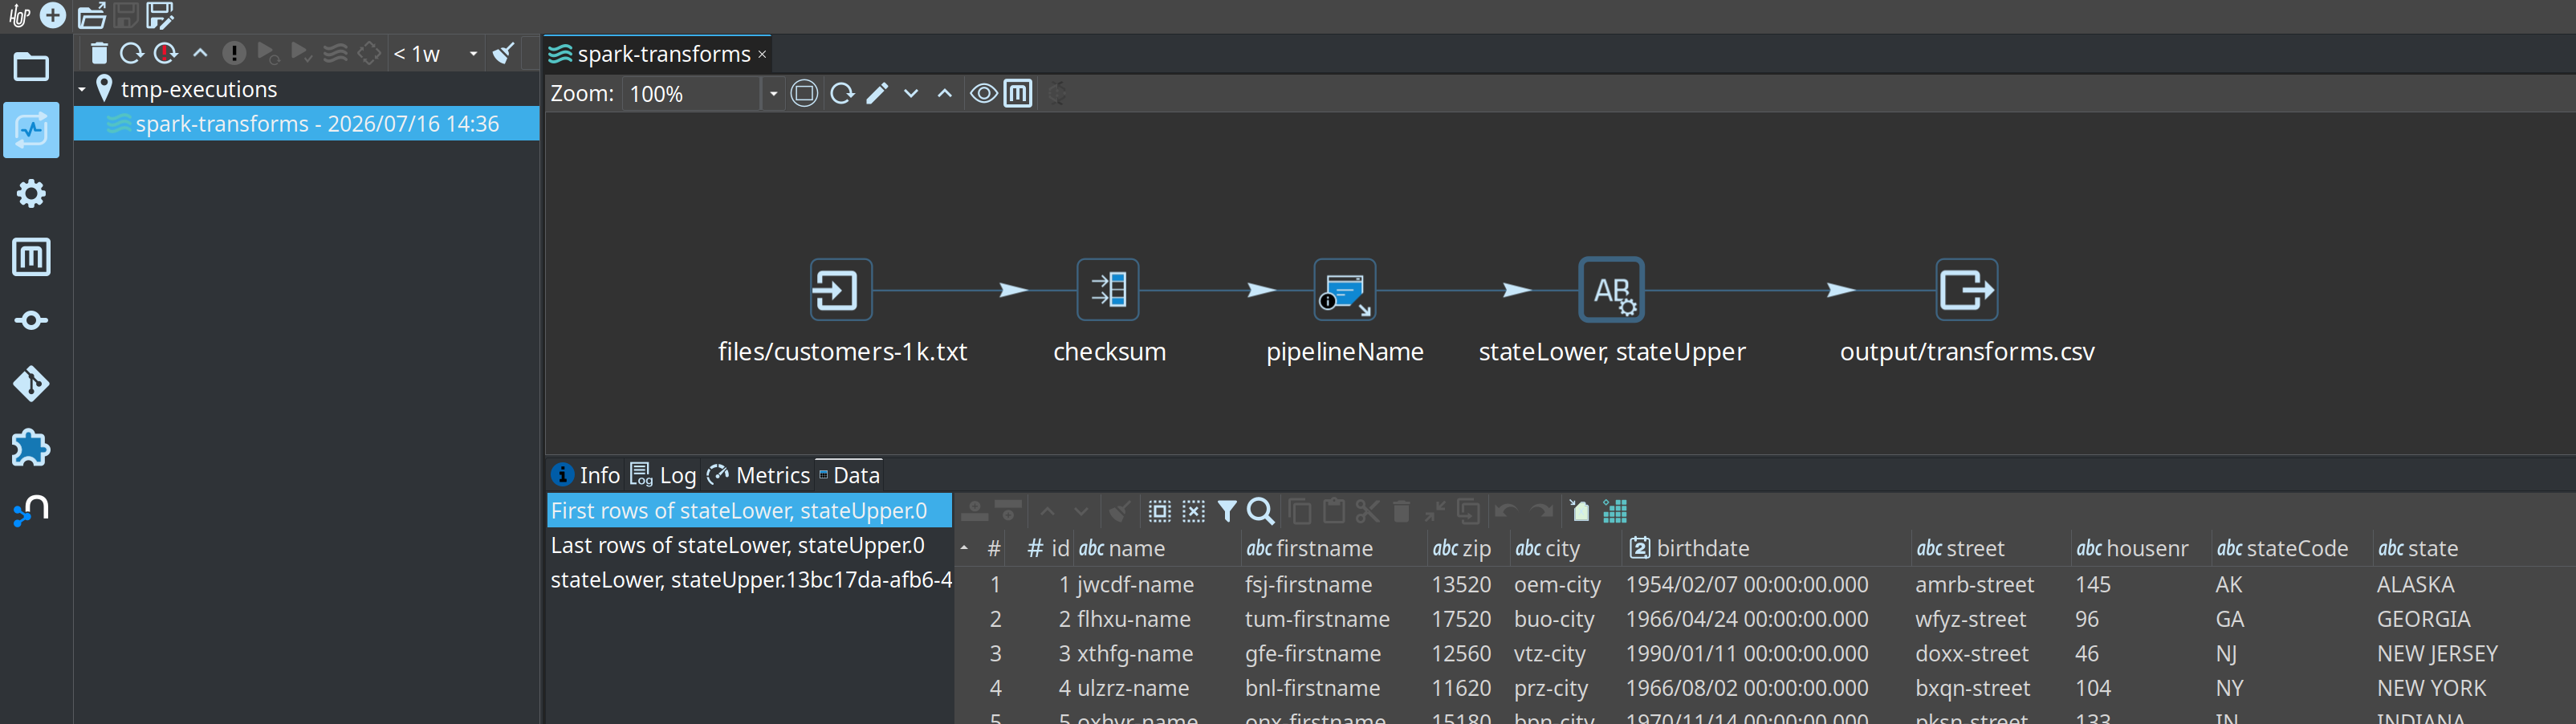This screenshot has height=724, width=2576.
Task: Click the edit pencil icon
Action: [877, 93]
